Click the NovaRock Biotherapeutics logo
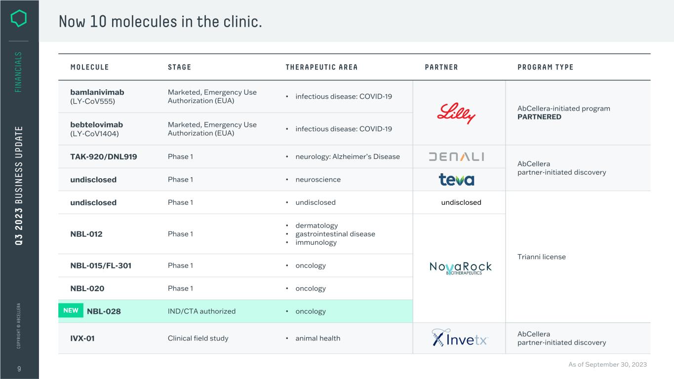This screenshot has height=379, width=674. coord(460,268)
